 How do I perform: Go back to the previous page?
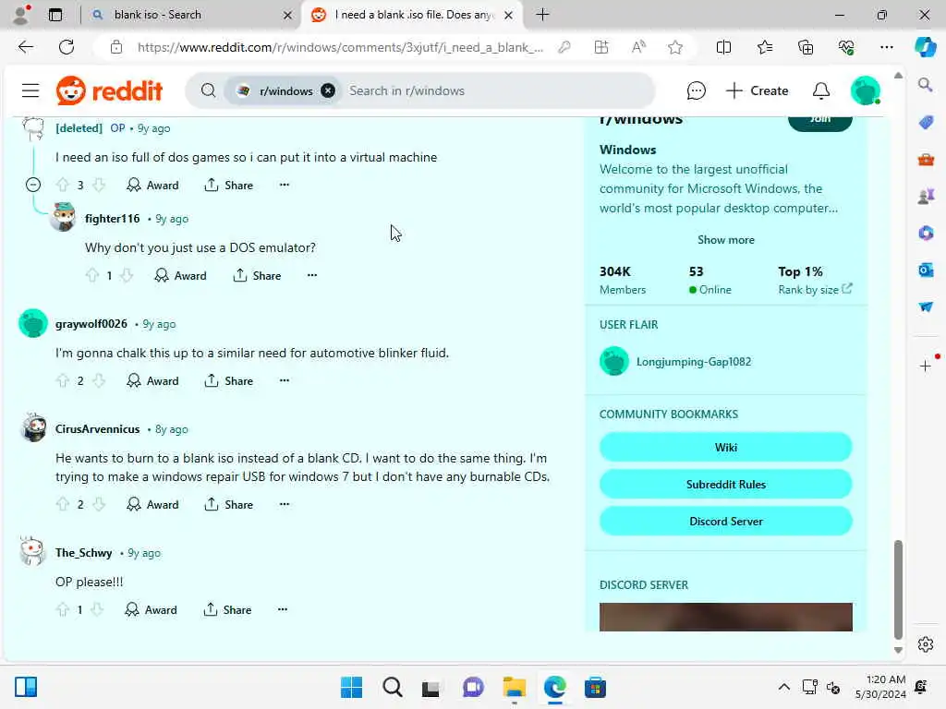pyautogui.click(x=25, y=47)
